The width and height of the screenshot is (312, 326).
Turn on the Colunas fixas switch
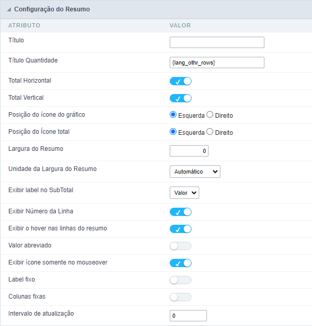coord(181,297)
